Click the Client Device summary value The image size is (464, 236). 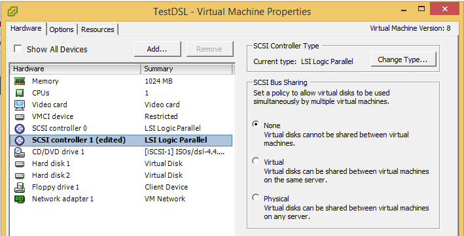[x=166, y=187]
